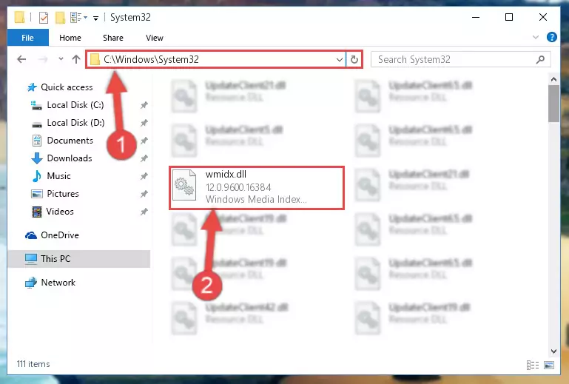Open Local Disk (D:) in sidebar
The width and height of the screenshot is (569, 384).
(75, 123)
